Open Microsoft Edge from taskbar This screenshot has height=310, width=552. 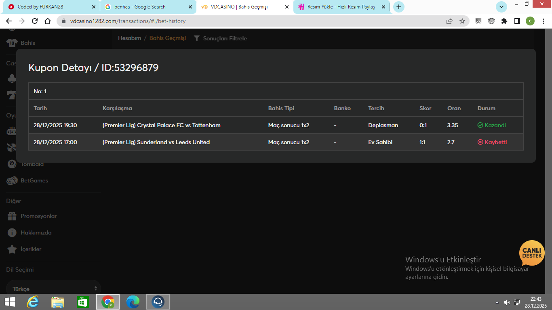coord(133,302)
